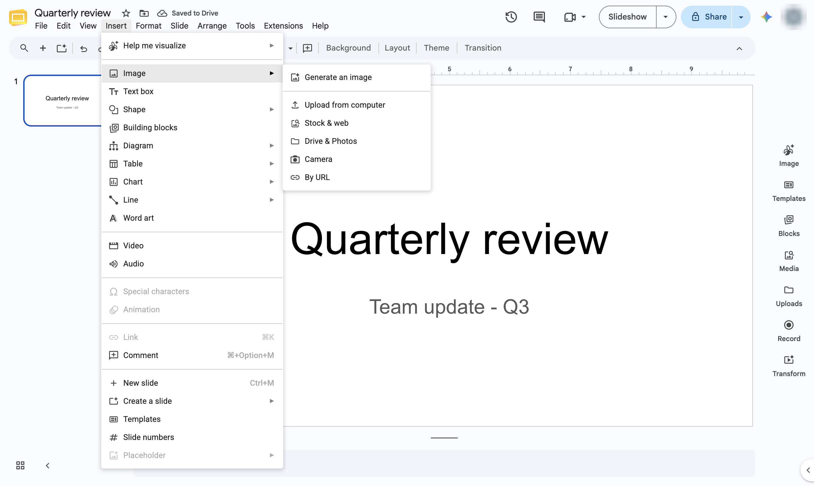Open the Format menu

(148, 25)
